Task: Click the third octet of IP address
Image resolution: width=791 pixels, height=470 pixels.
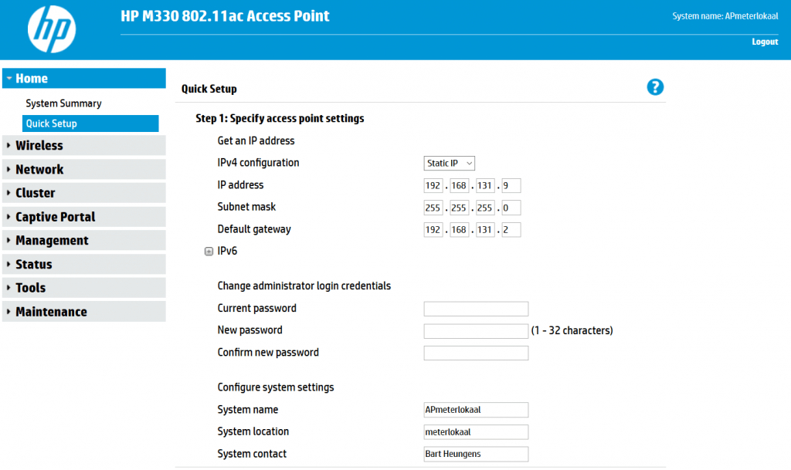Action: tap(485, 185)
